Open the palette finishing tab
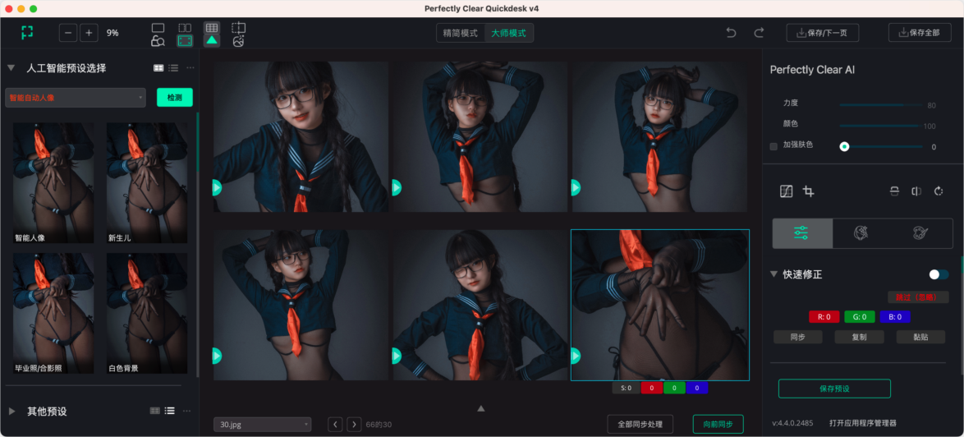This screenshot has width=964, height=437. (x=920, y=233)
